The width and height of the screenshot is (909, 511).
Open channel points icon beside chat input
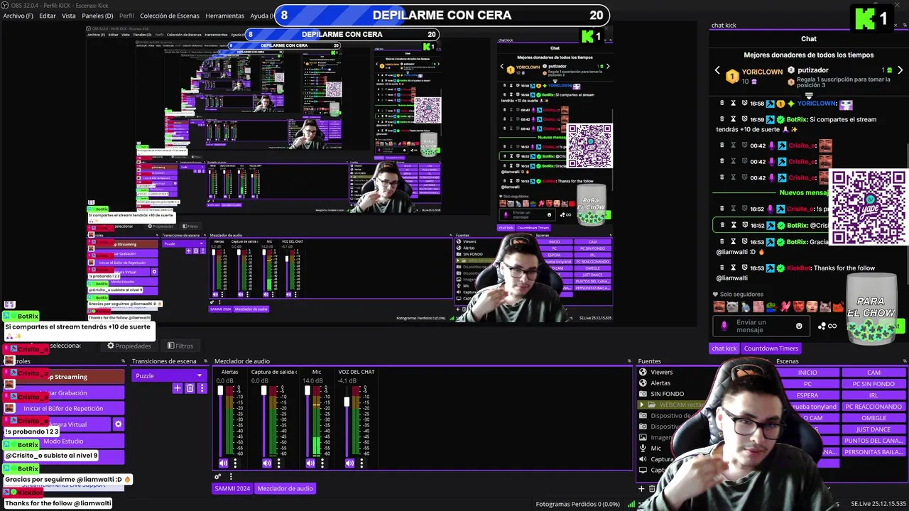tap(822, 326)
